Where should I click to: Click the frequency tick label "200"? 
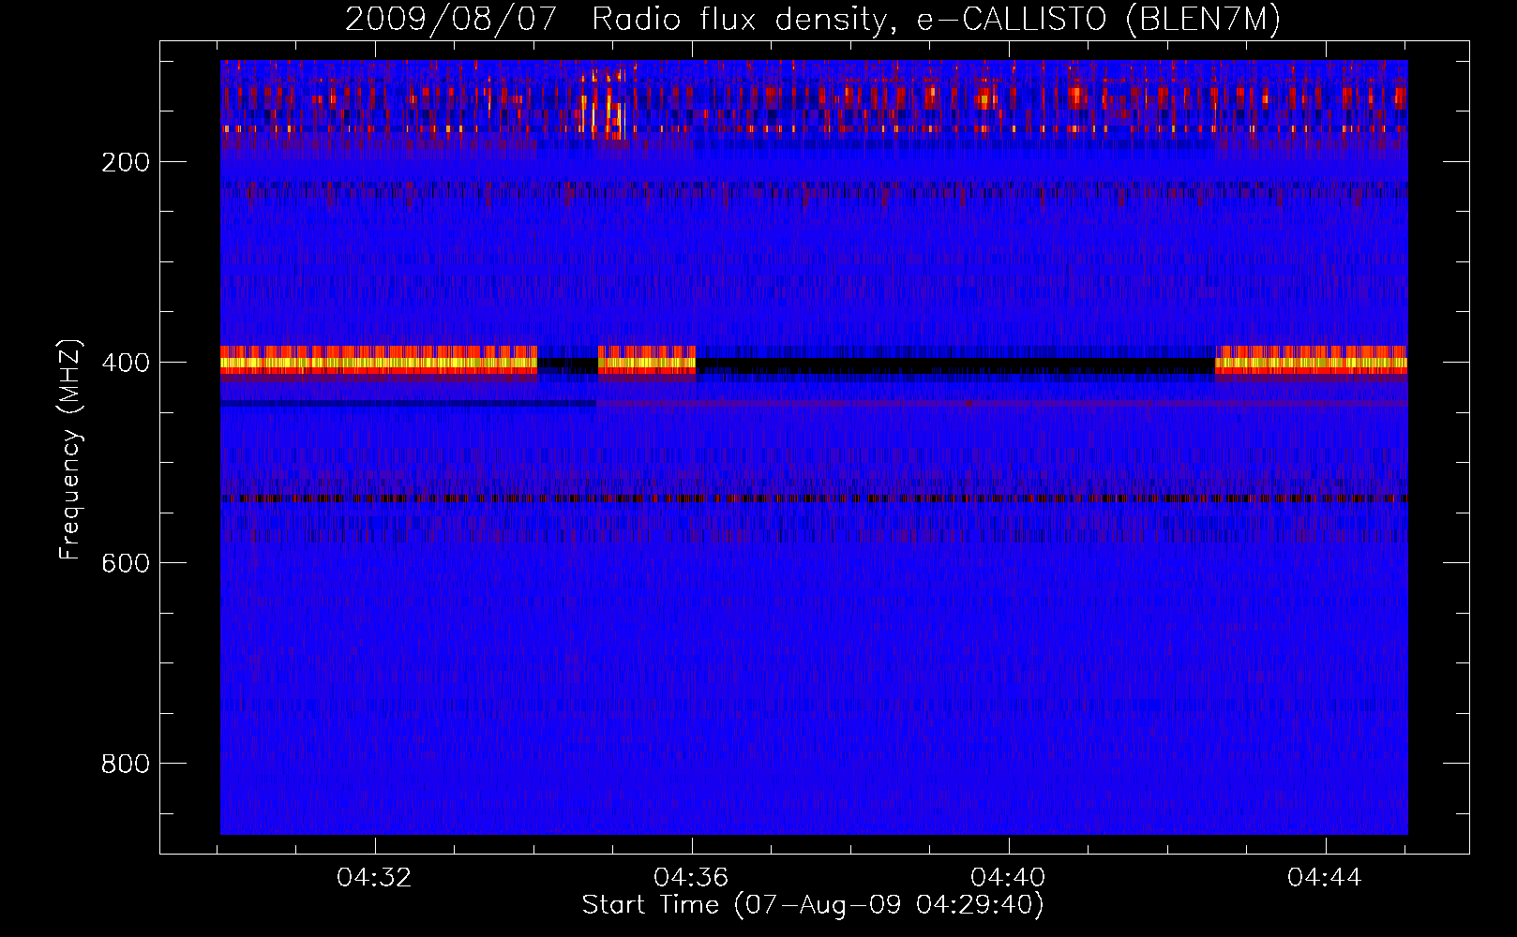click(x=126, y=162)
